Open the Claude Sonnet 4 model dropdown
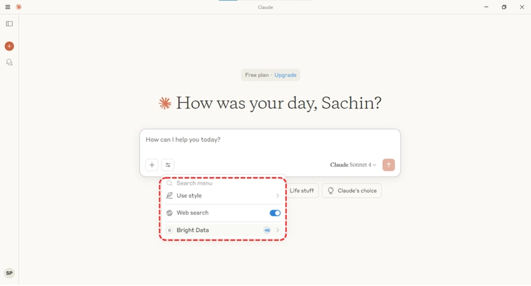Screen dimensions: 531x286 (x=353, y=165)
